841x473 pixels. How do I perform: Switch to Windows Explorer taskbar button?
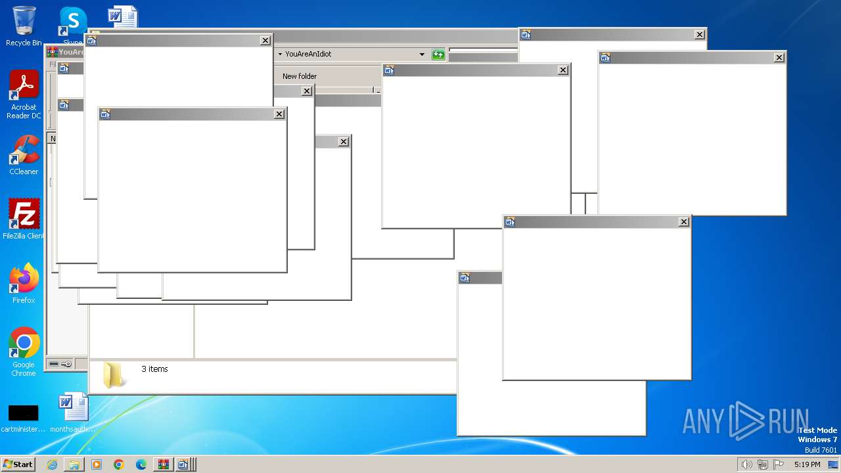(74, 464)
